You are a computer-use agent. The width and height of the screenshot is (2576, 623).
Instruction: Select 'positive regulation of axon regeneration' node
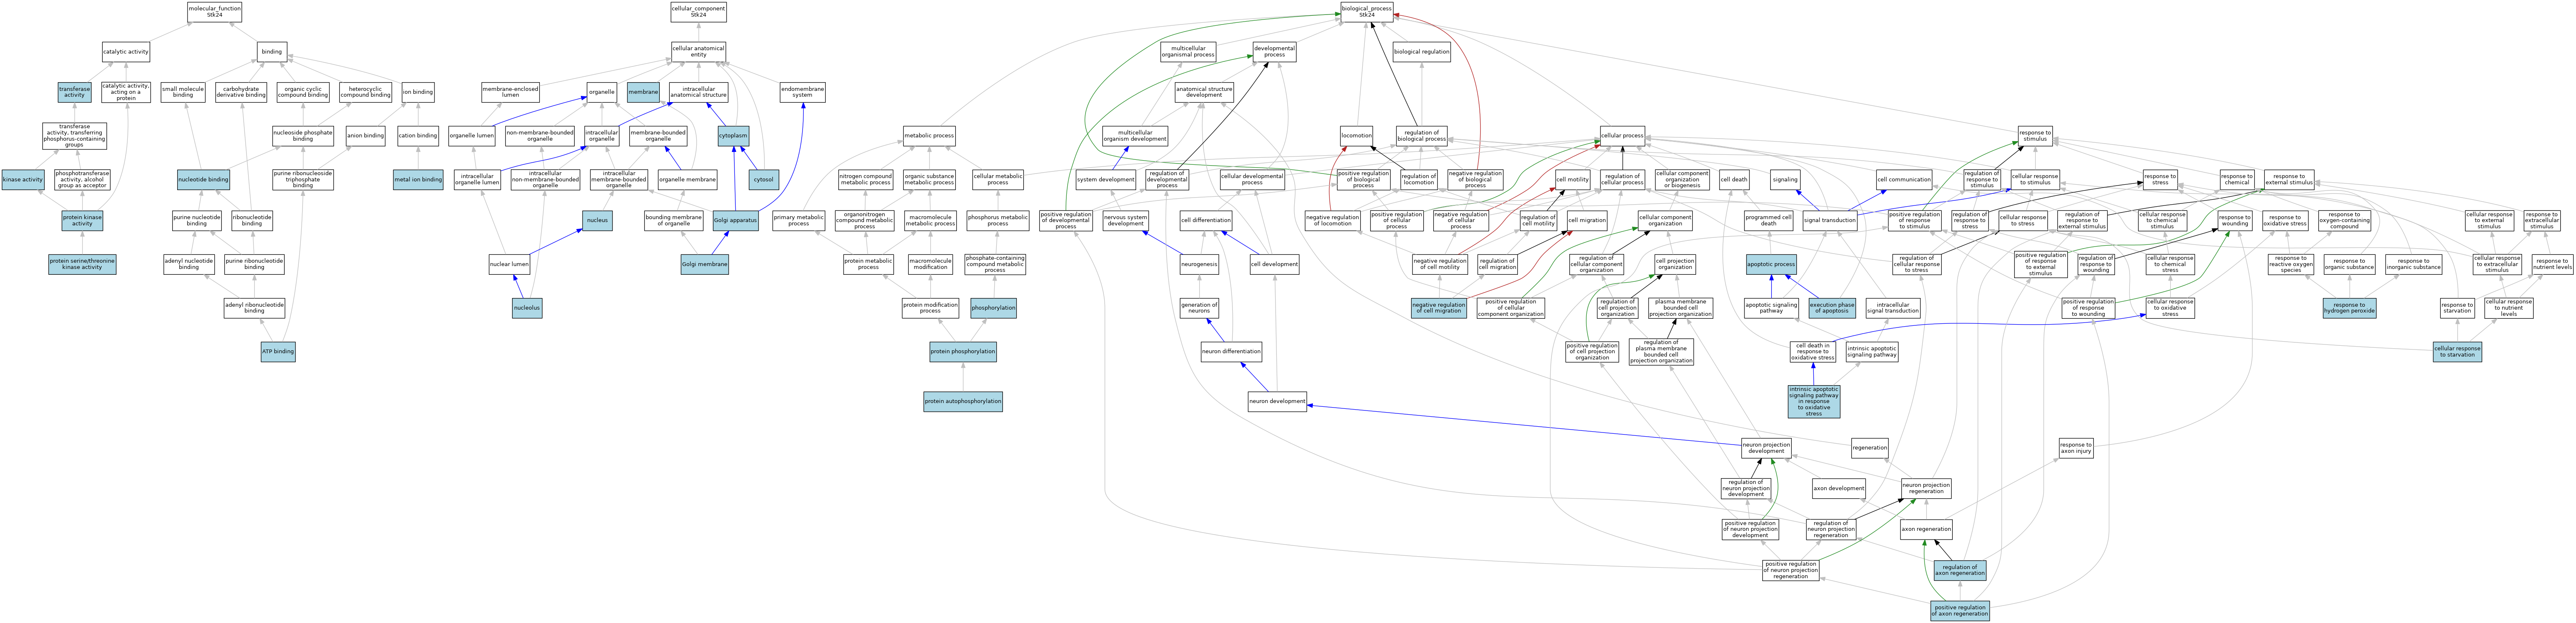1959,611
